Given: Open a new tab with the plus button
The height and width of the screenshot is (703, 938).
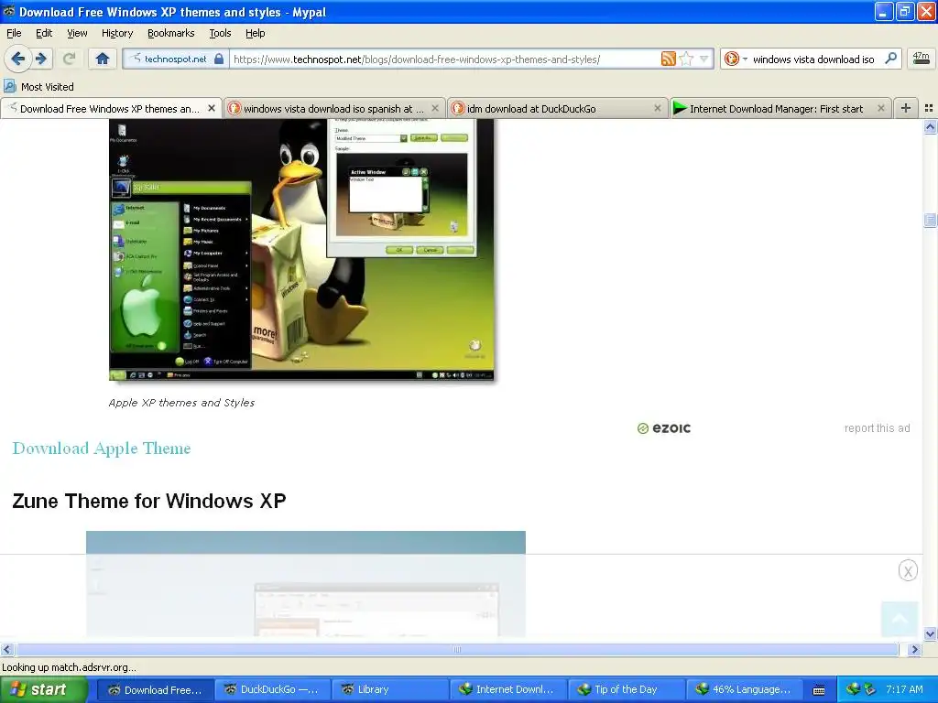Looking at the screenshot, I should point(906,108).
